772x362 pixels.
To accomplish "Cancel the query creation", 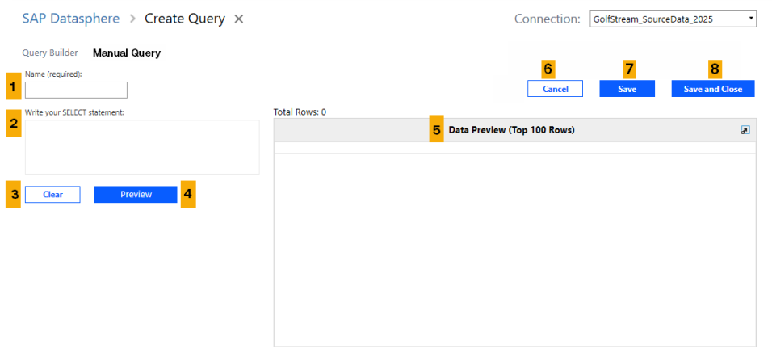I will [555, 89].
